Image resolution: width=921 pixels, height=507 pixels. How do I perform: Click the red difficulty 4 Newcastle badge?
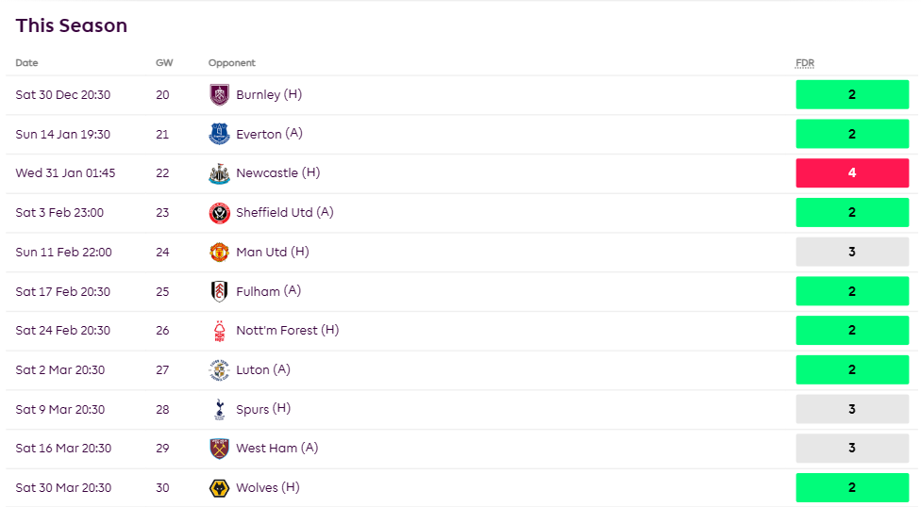coord(852,173)
